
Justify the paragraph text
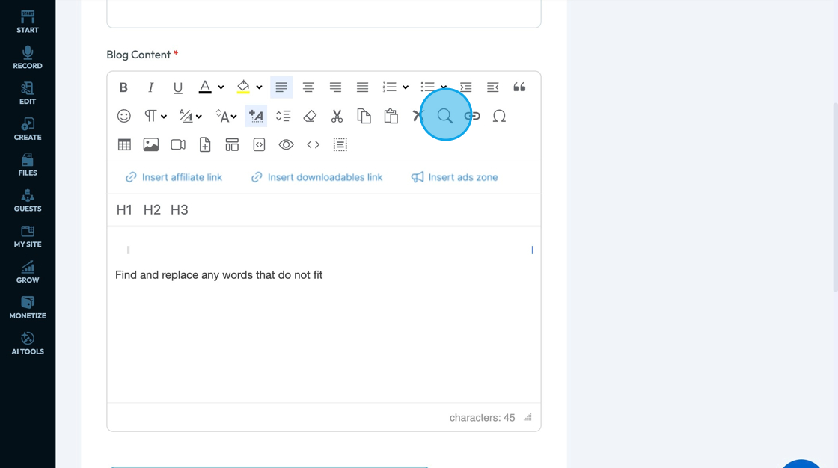click(362, 87)
